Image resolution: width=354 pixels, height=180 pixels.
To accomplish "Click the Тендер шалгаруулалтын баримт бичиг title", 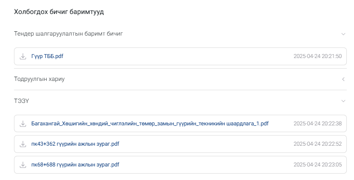I will 68,33.
